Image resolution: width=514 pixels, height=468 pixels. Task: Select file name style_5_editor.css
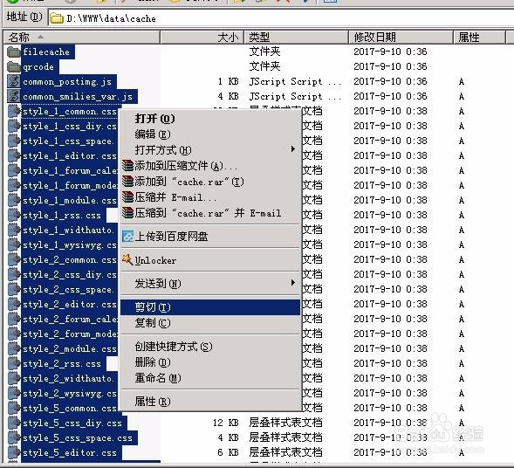click(x=70, y=452)
